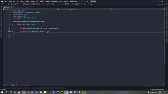Click the namespace BookStore.Models.Repository text

pos(29,21)
